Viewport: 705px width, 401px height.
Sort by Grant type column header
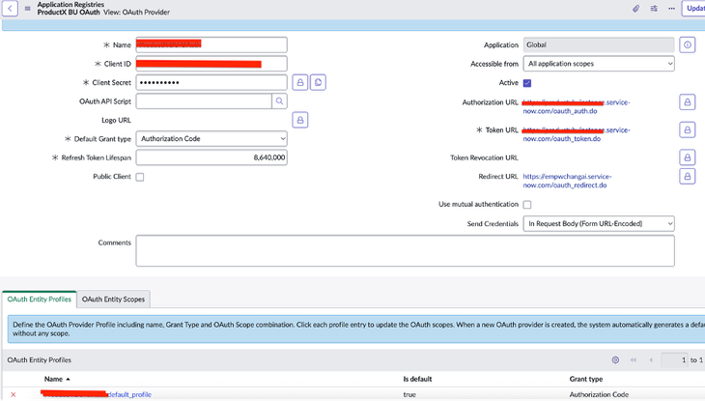click(x=586, y=379)
